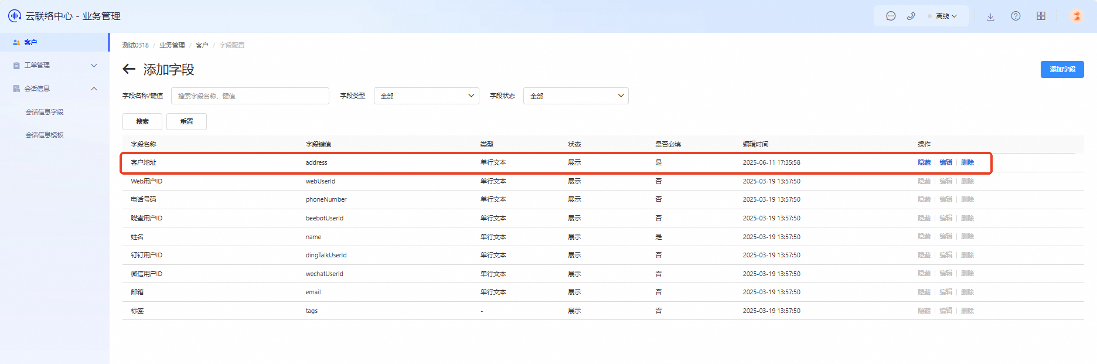
Task: Open 会话信息模板 submenu item
Action: (45, 135)
